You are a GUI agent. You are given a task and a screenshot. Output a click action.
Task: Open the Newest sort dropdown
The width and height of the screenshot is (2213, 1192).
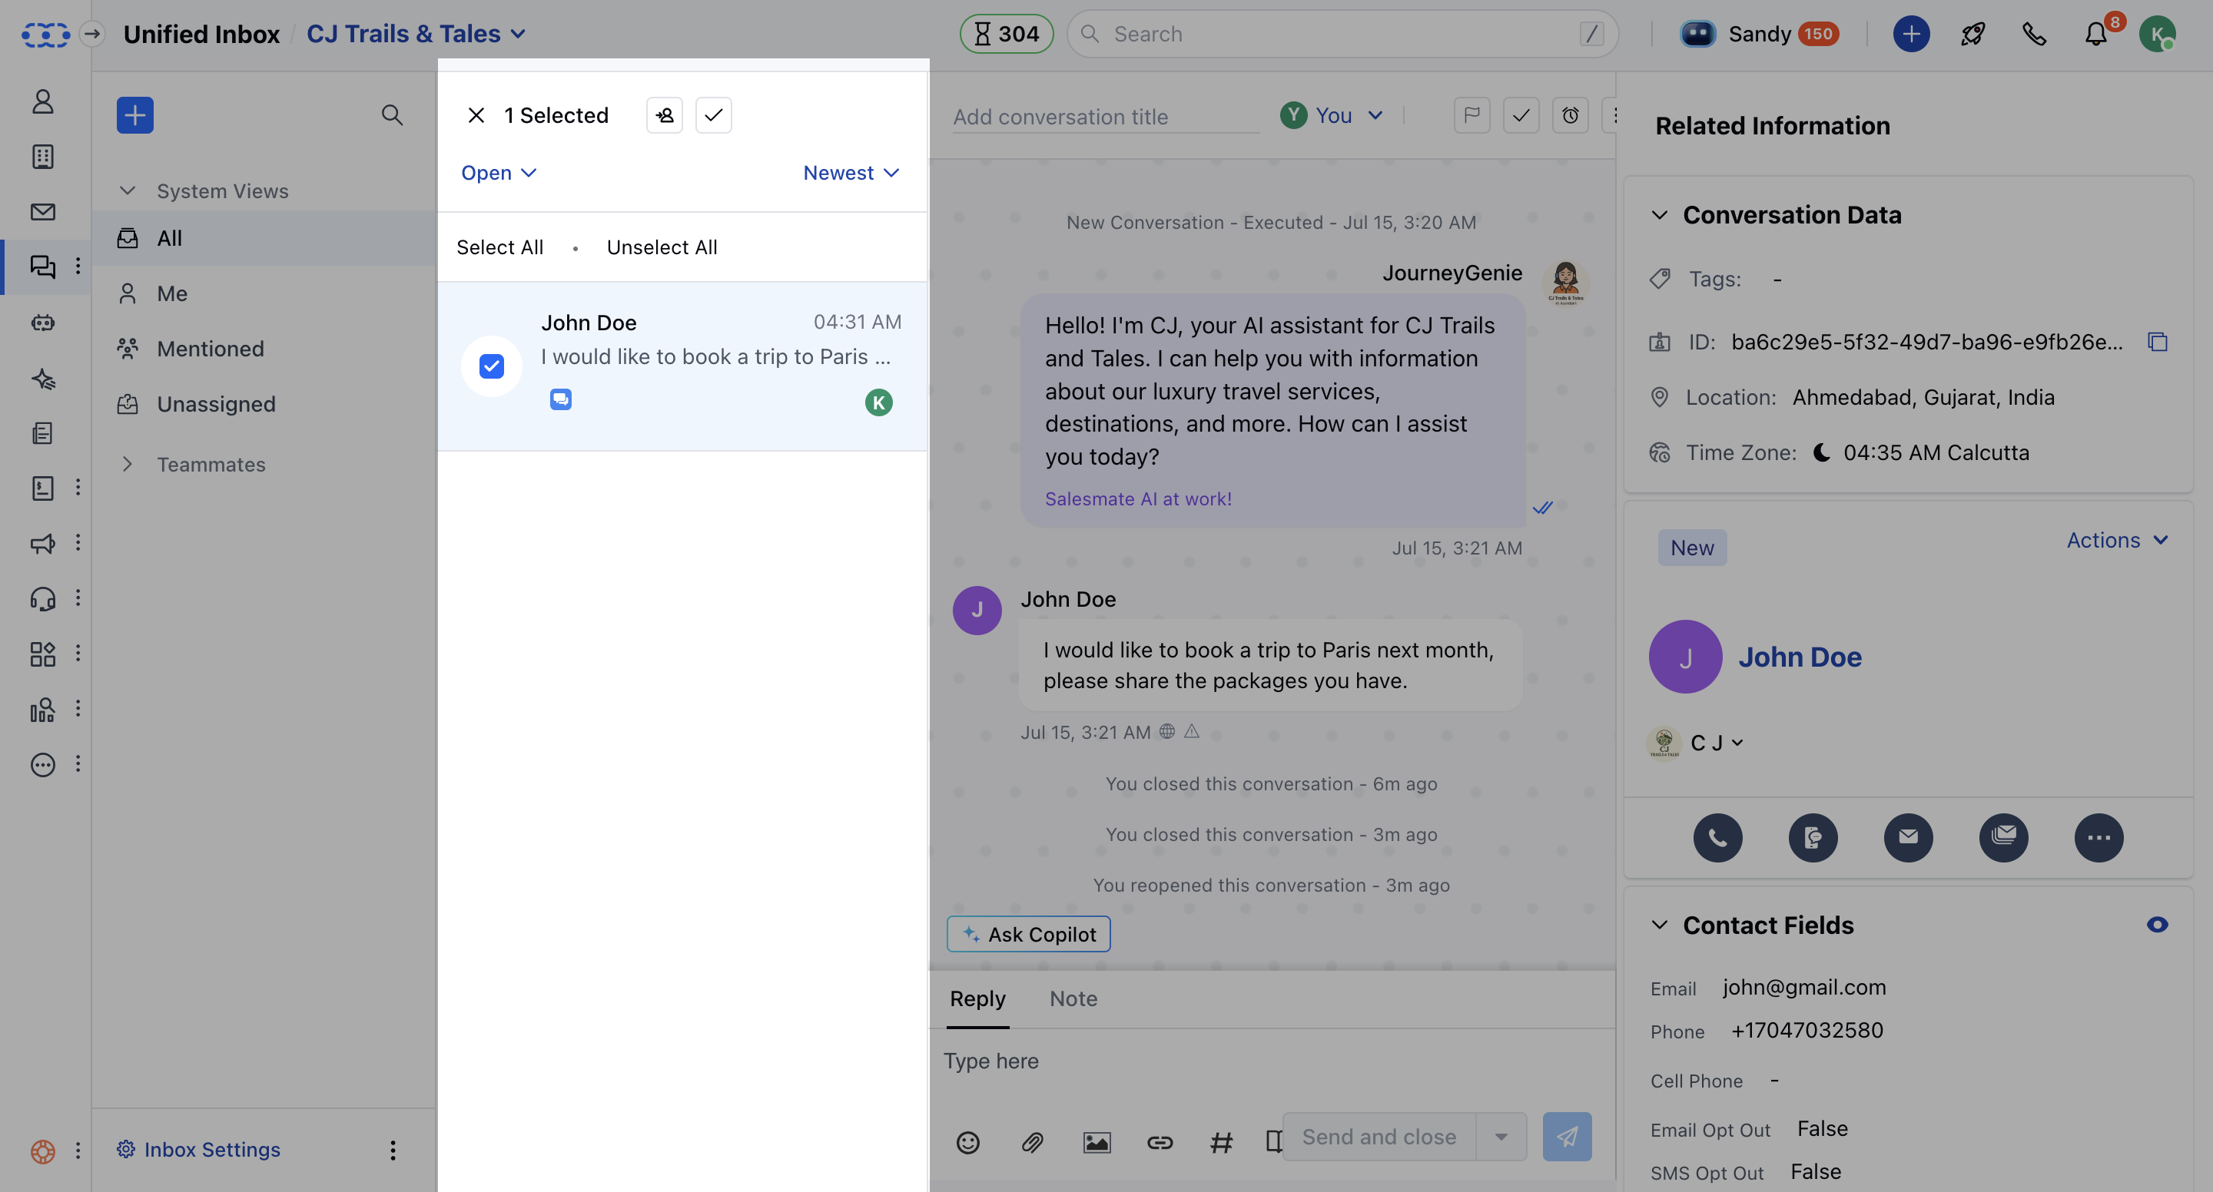point(851,173)
